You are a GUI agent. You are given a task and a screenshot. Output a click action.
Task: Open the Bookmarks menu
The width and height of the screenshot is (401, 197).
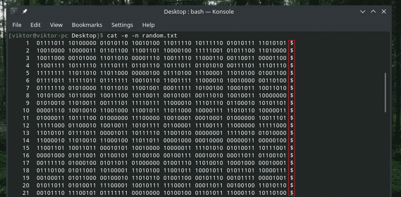coord(87,25)
